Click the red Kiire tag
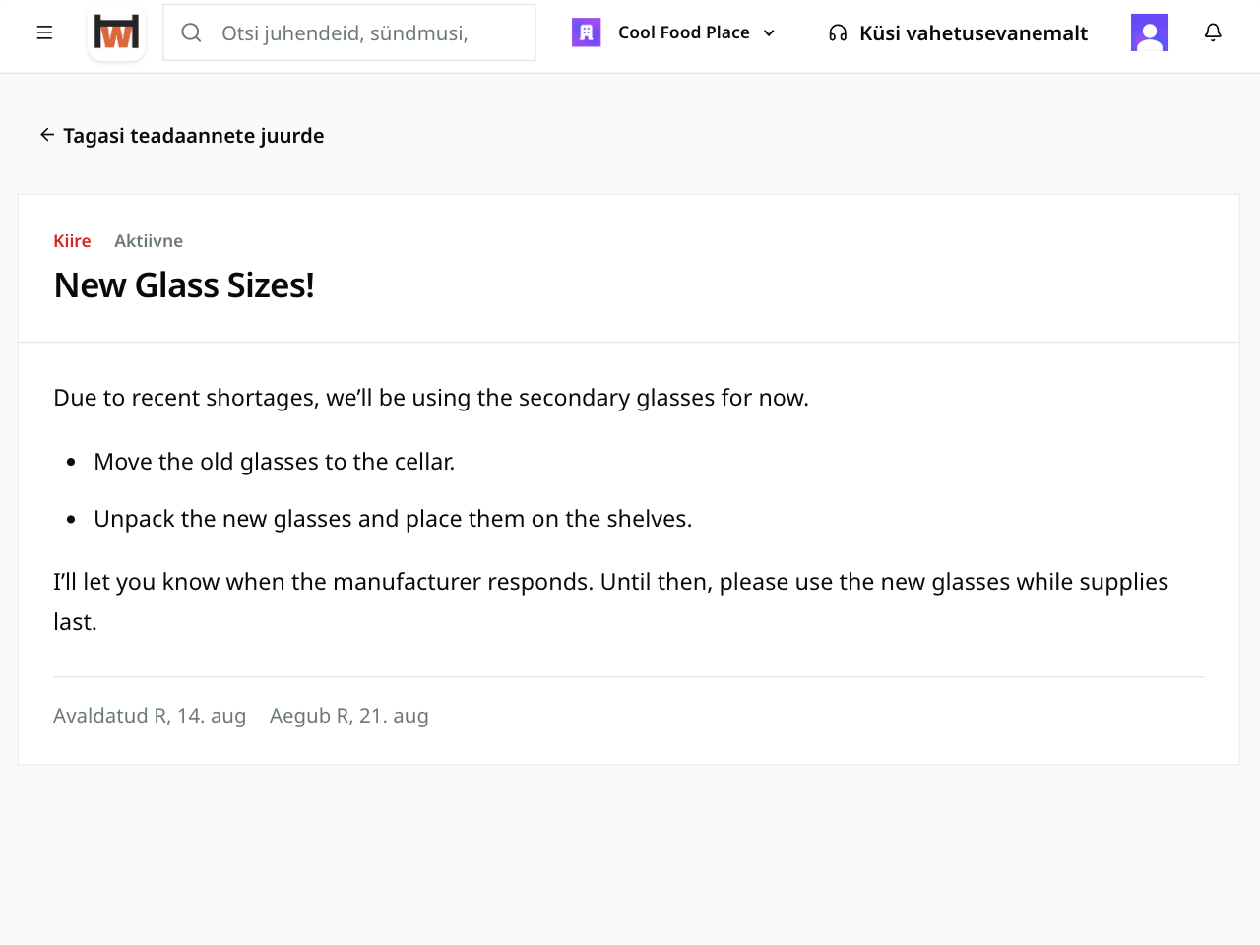 (72, 241)
